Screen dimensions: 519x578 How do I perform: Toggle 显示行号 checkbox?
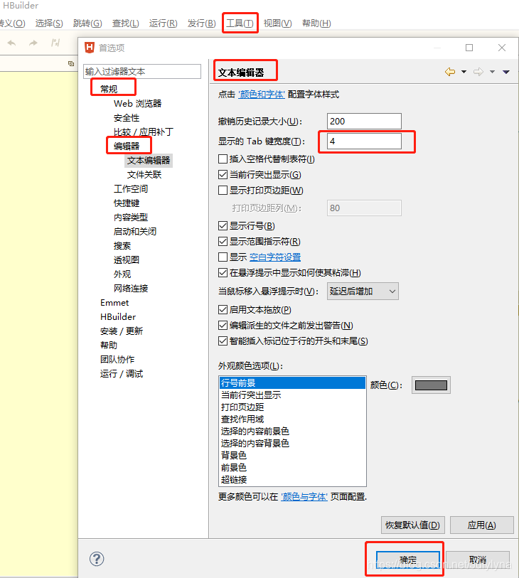[x=223, y=225]
